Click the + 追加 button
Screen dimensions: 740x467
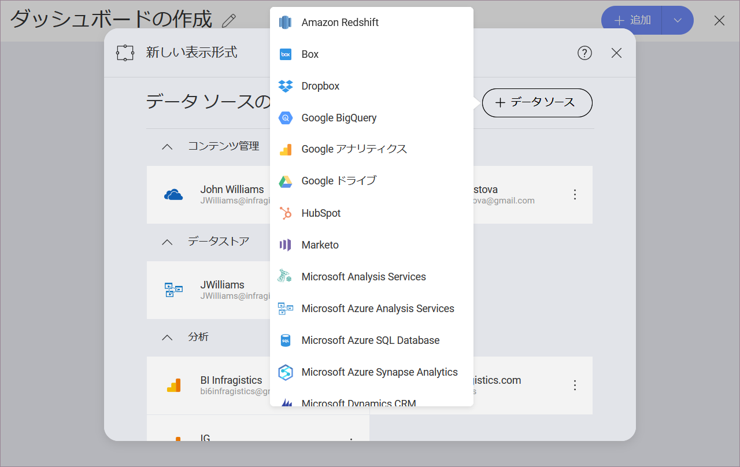click(632, 20)
